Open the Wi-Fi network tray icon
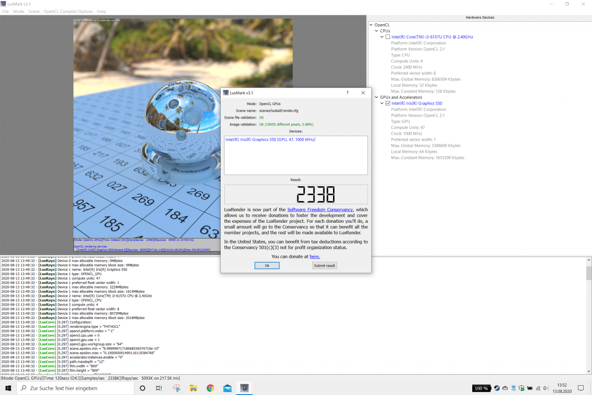Viewport: 592px width, 395px height. pyautogui.click(x=538, y=388)
